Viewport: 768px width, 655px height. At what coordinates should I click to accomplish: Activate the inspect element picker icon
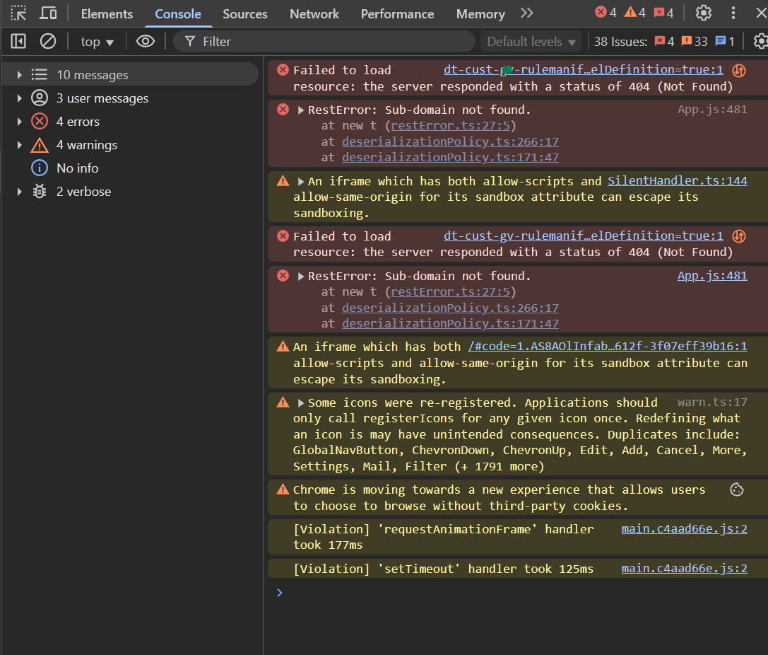18,13
